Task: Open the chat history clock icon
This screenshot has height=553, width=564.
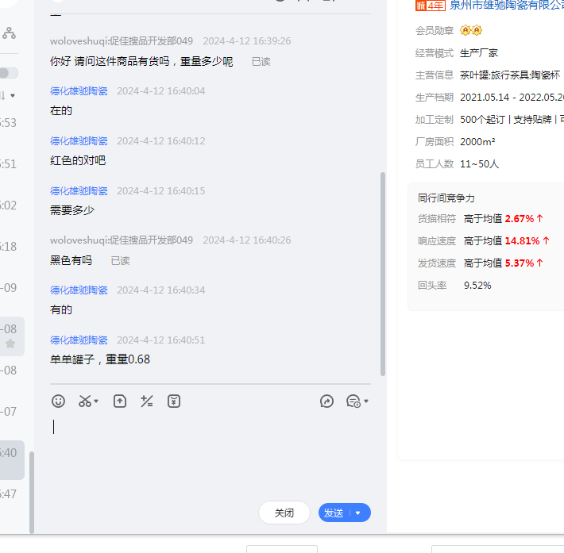Action: point(353,401)
